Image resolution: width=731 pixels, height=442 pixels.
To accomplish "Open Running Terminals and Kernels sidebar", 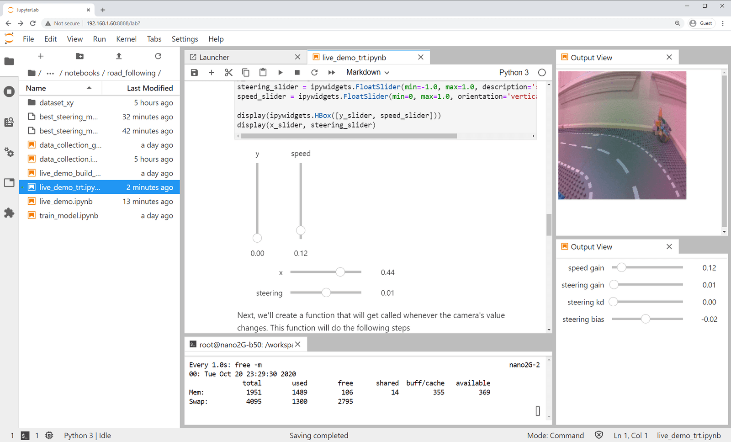I will tap(9, 91).
